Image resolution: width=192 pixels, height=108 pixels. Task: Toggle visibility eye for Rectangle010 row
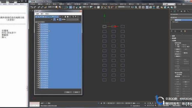(37, 39)
